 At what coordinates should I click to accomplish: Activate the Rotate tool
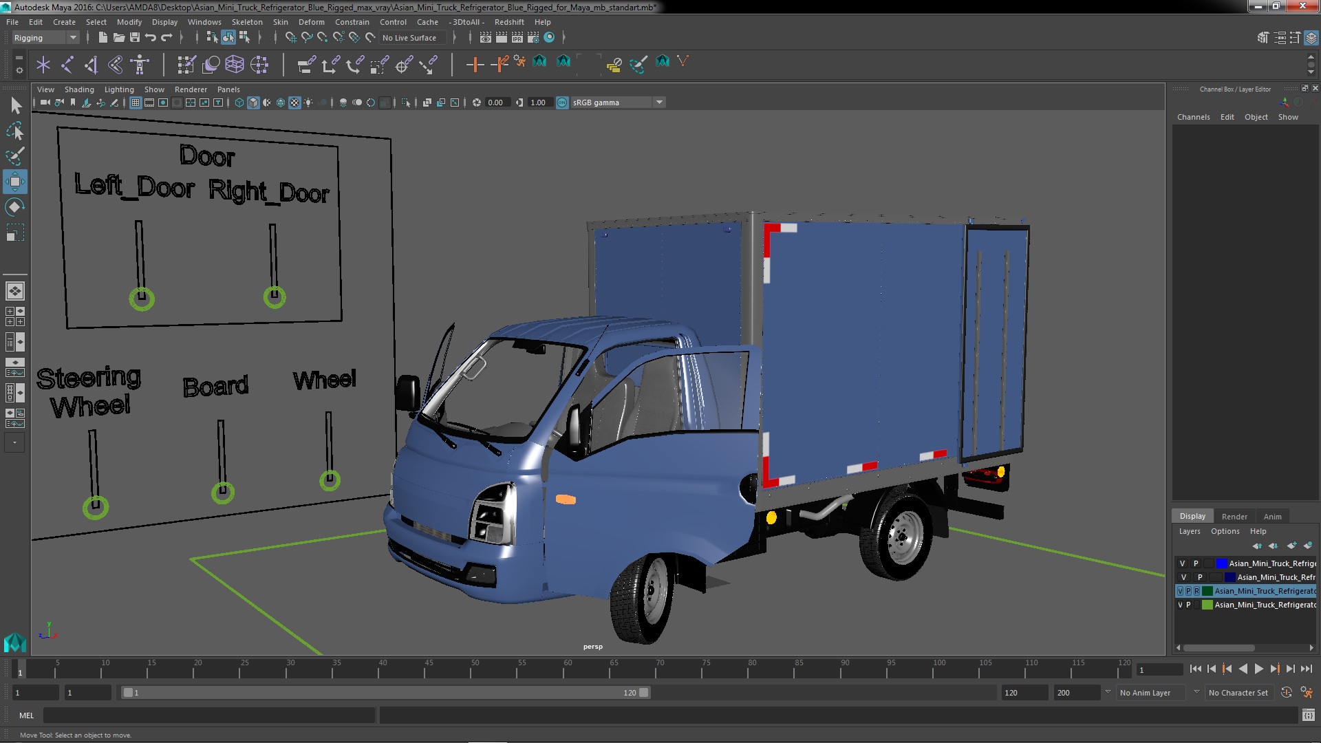(14, 207)
